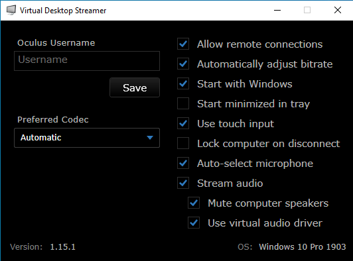The height and width of the screenshot is (261, 353).
Task: Click into the Oculus Username field
Action: pos(87,61)
